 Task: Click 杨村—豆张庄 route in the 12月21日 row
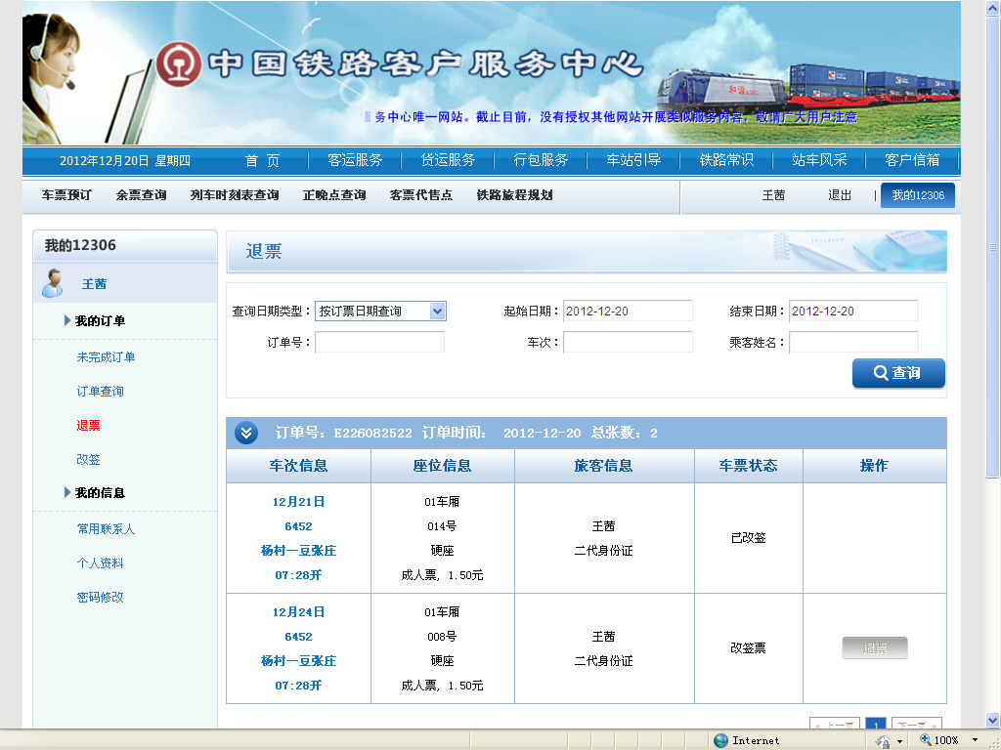pyautogui.click(x=298, y=551)
